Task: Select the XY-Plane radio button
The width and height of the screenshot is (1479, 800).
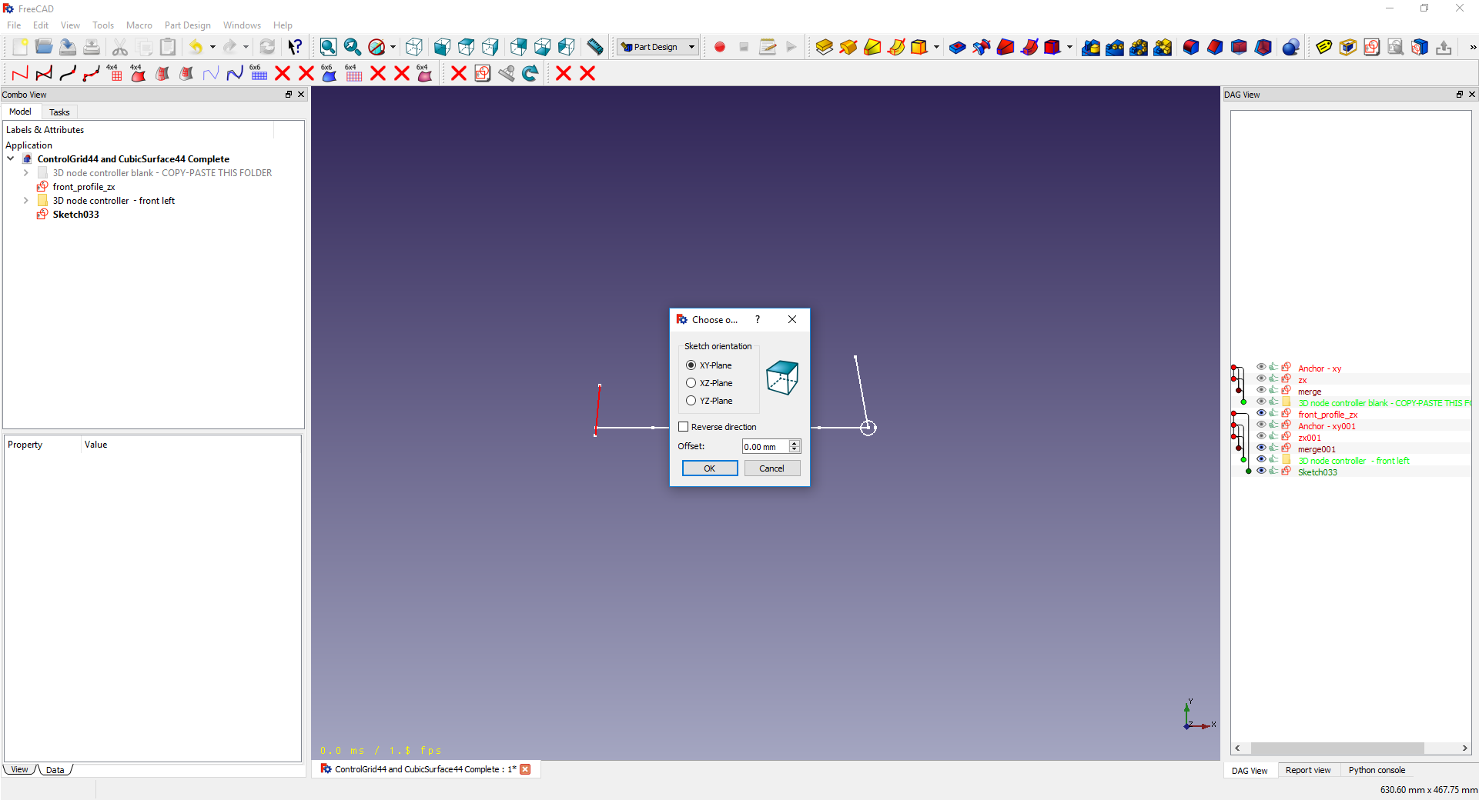Action: point(691,365)
